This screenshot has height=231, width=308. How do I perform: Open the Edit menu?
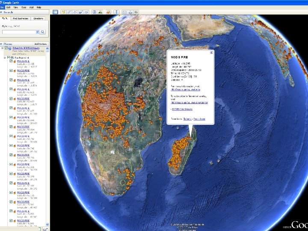click(9, 7)
